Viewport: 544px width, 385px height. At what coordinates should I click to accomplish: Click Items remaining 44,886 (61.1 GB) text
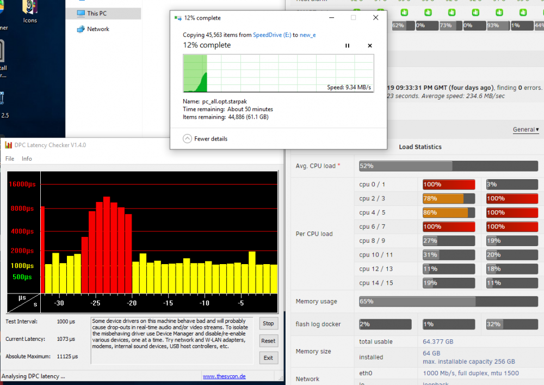226,117
